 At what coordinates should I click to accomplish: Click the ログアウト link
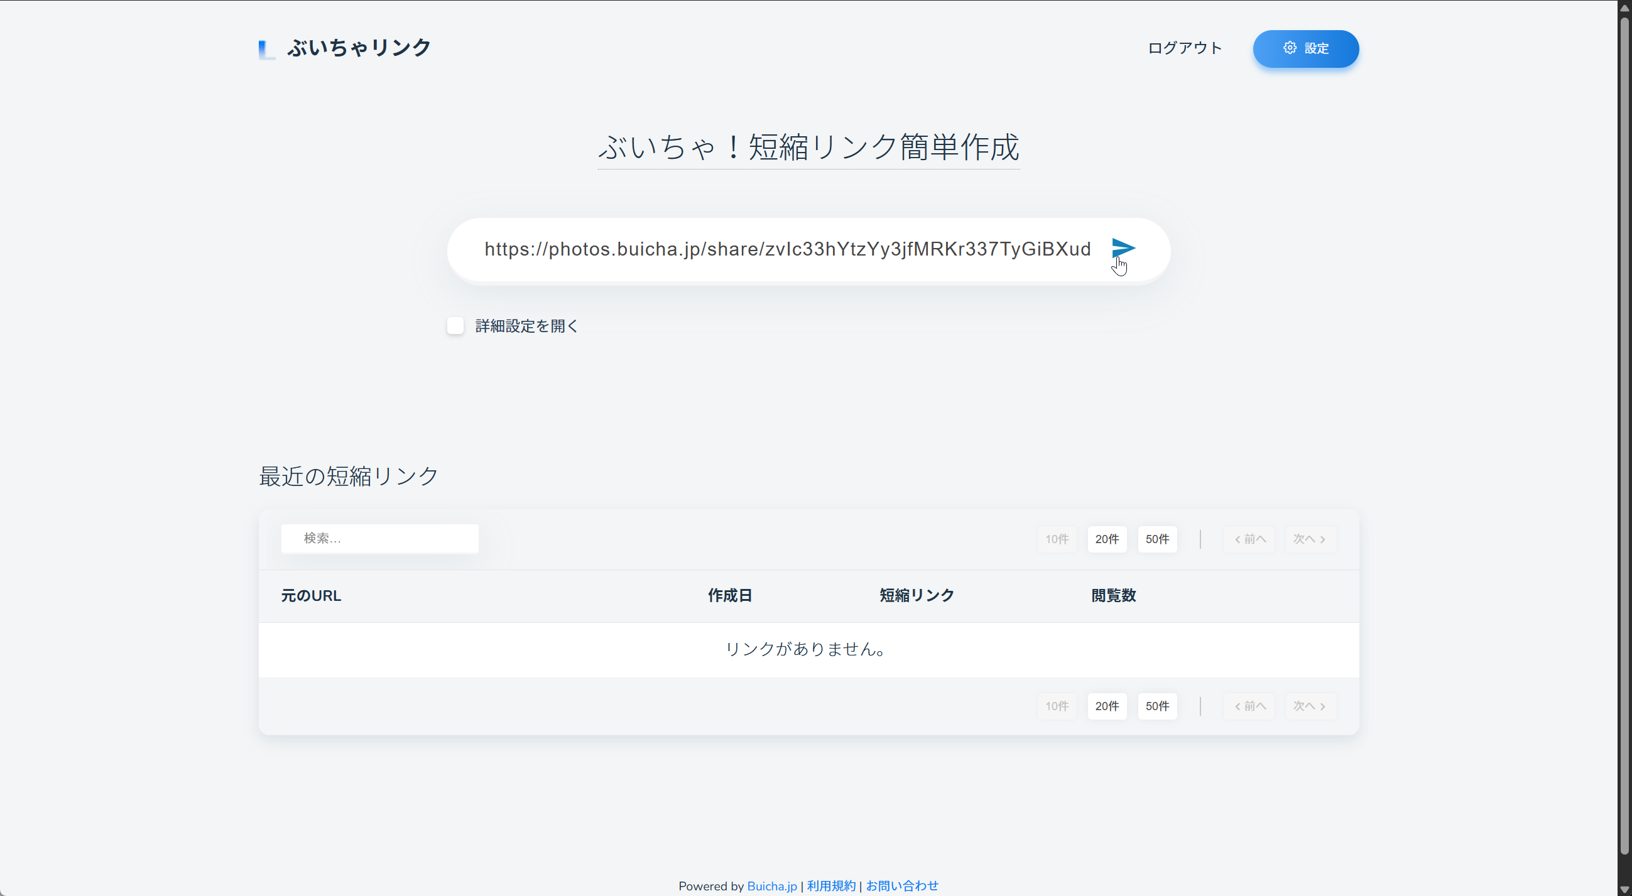1185,48
